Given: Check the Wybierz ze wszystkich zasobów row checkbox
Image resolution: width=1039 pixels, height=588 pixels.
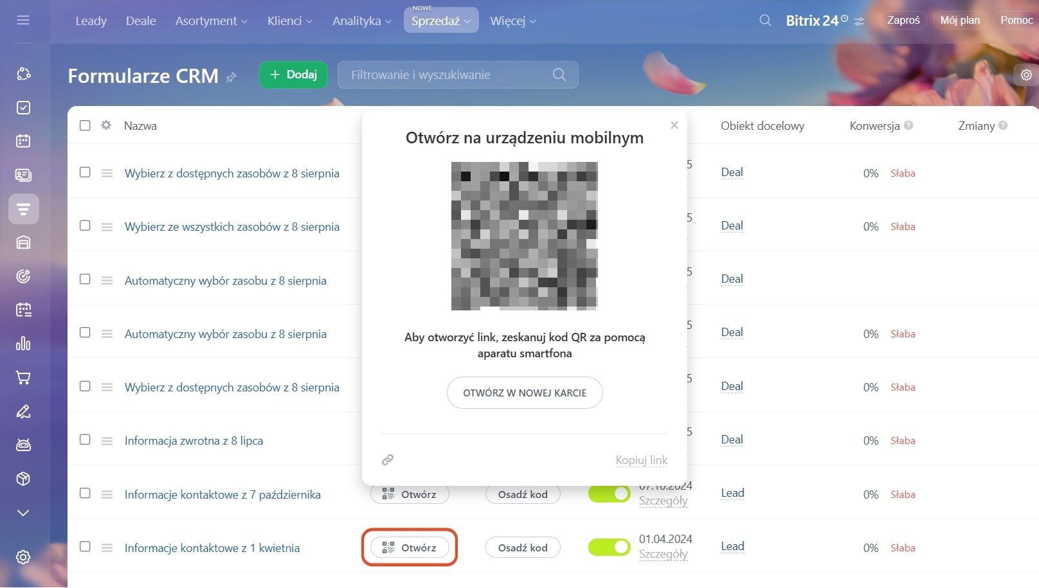Looking at the screenshot, I should pos(85,226).
